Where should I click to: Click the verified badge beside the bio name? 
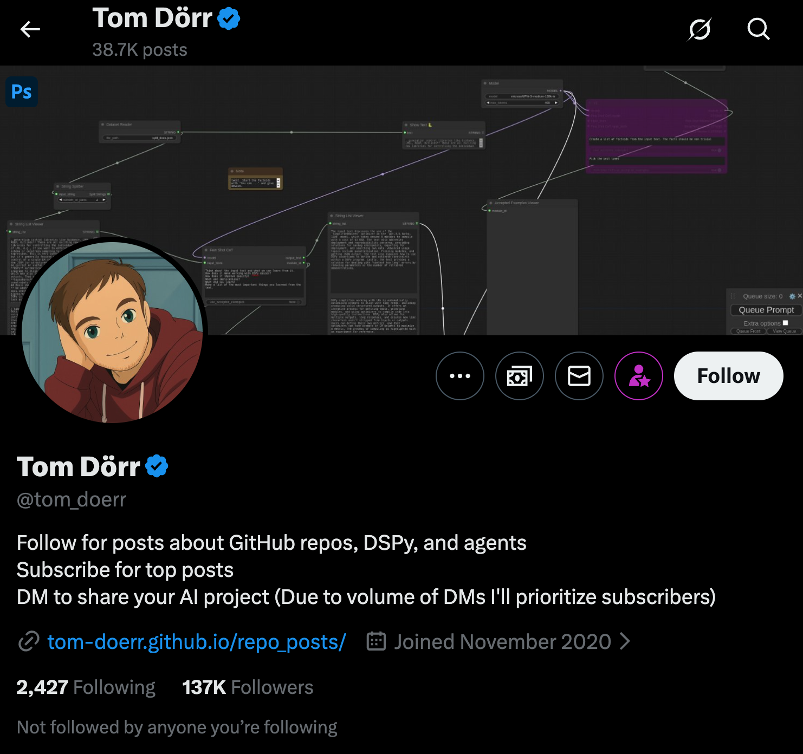[x=157, y=466]
